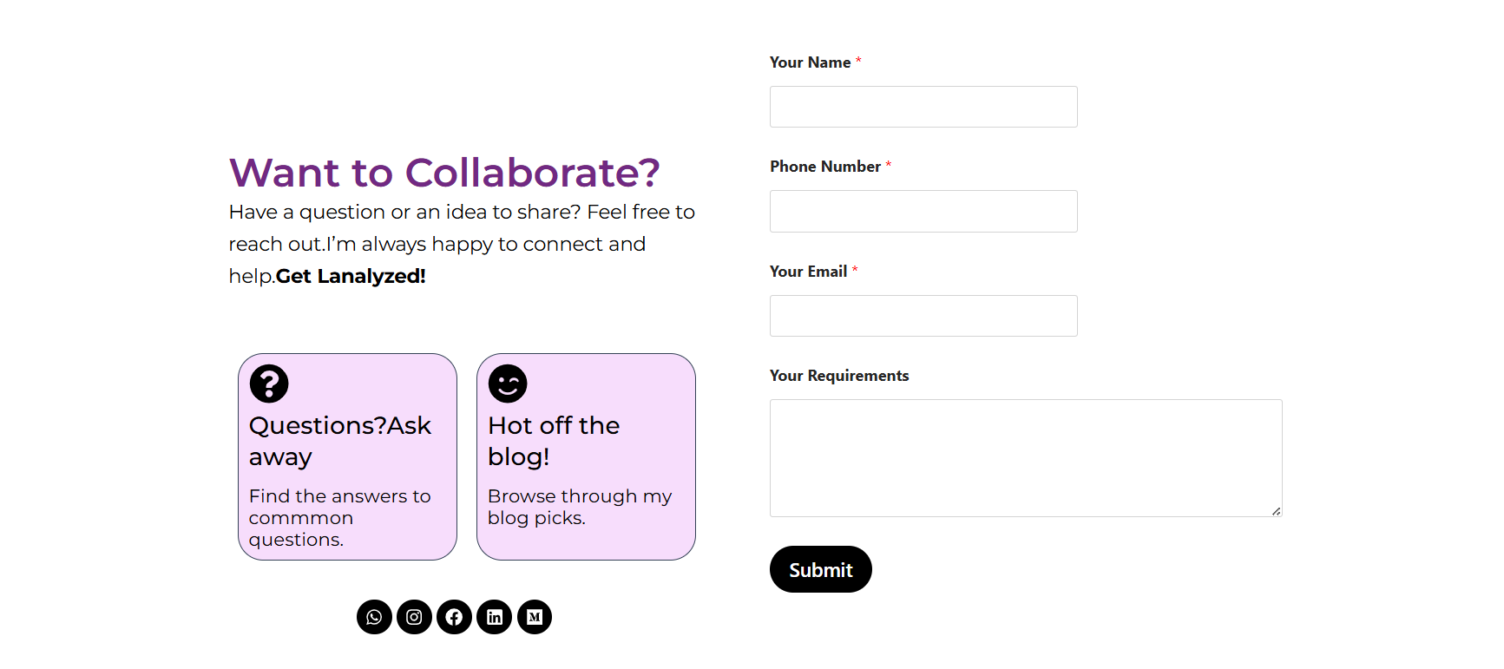
Task: Open the Medium social icon
Action: pos(535,617)
